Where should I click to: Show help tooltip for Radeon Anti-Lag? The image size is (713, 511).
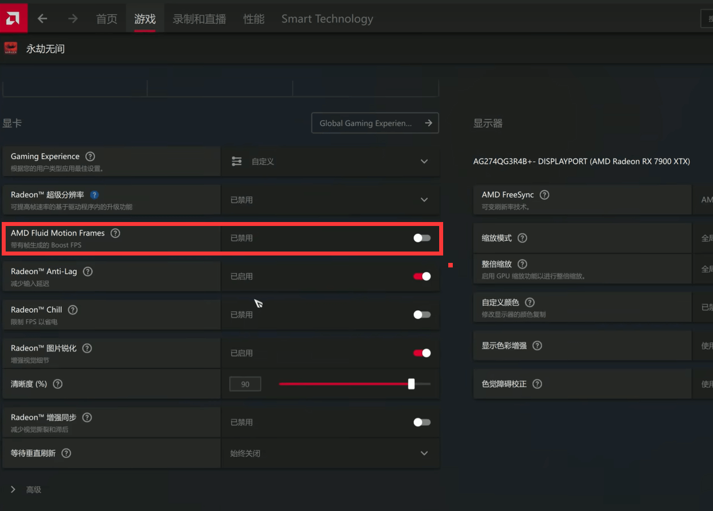click(87, 271)
